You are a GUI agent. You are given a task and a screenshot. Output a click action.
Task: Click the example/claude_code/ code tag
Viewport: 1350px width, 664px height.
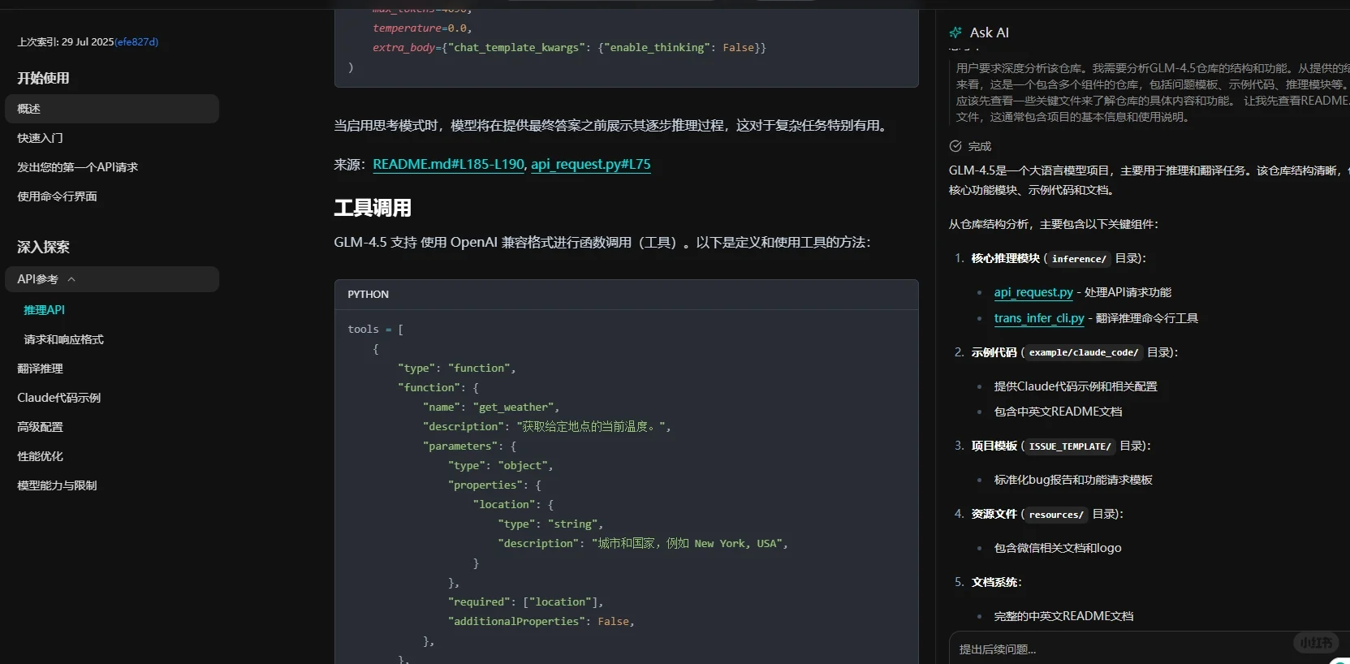(x=1084, y=352)
